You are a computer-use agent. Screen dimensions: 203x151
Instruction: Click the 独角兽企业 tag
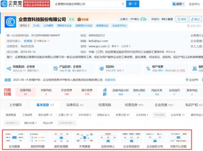(x=102, y=26)
